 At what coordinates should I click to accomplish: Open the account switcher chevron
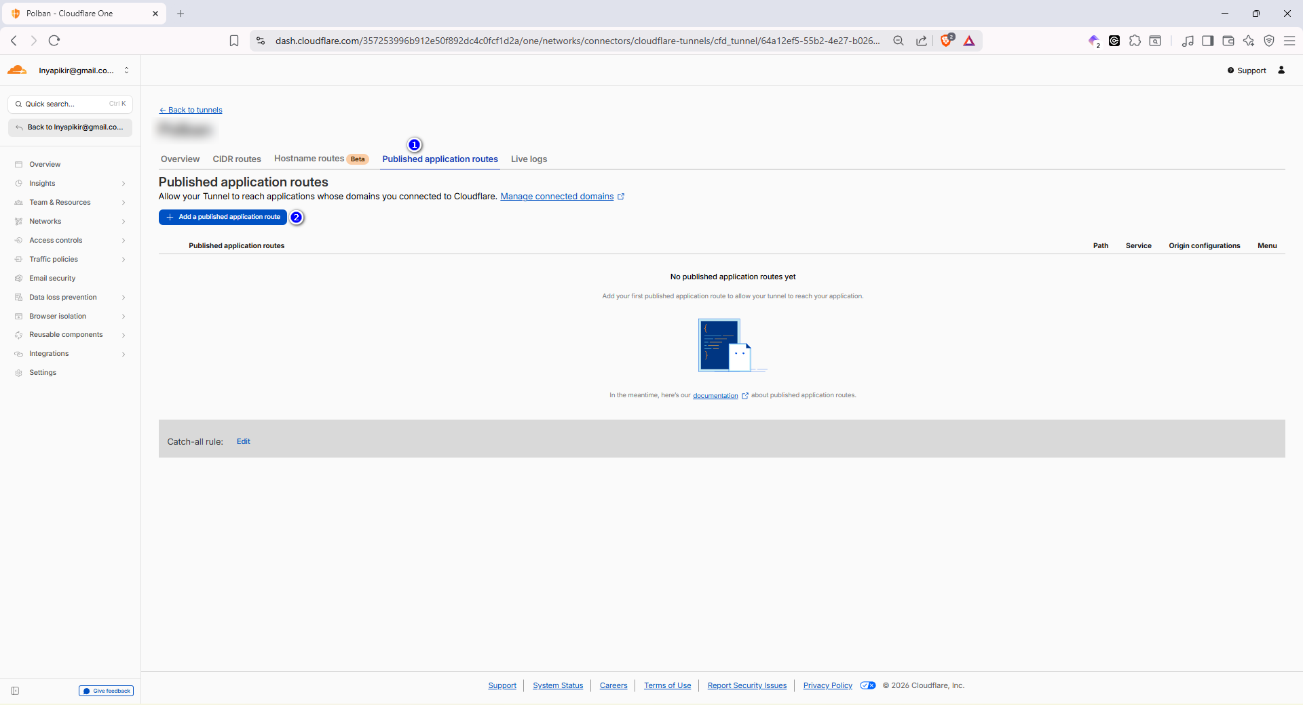click(x=126, y=70)
